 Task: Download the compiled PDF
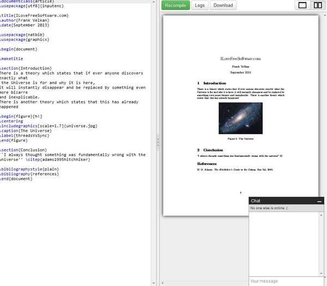(x=223, y=5)
